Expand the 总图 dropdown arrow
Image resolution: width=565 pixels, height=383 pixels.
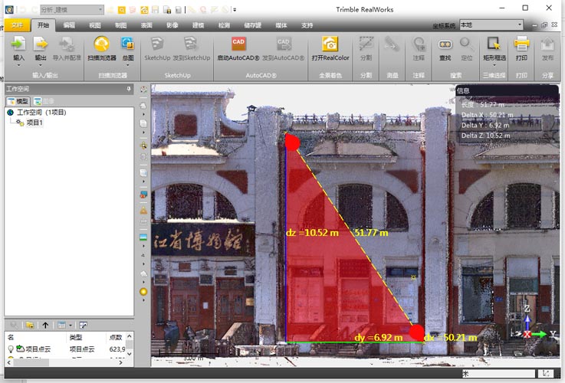128,66
